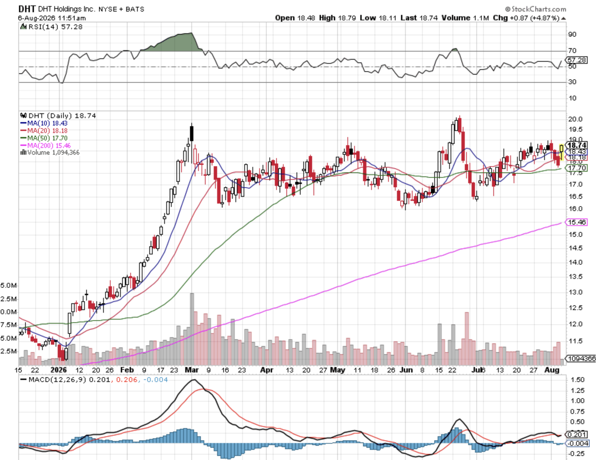Select the blue MA(10) legend line swatch

pos(23,123)
